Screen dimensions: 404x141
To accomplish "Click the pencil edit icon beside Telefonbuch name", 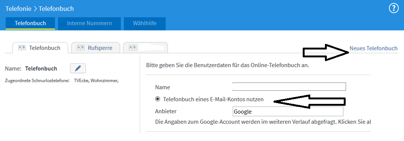I will [x=78, y=68].
